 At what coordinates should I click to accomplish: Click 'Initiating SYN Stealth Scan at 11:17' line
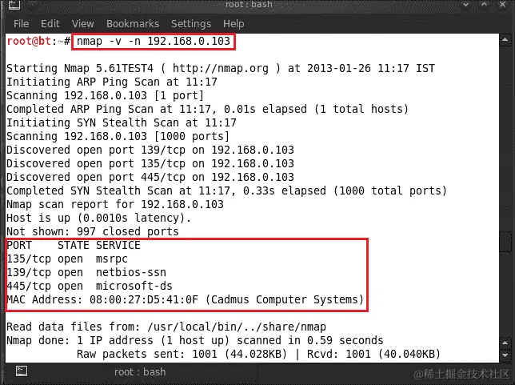tap(122, 122)
